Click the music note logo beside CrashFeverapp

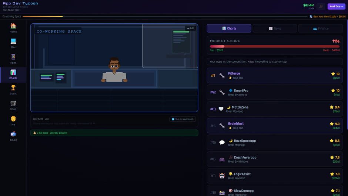(x=231, y=157)
